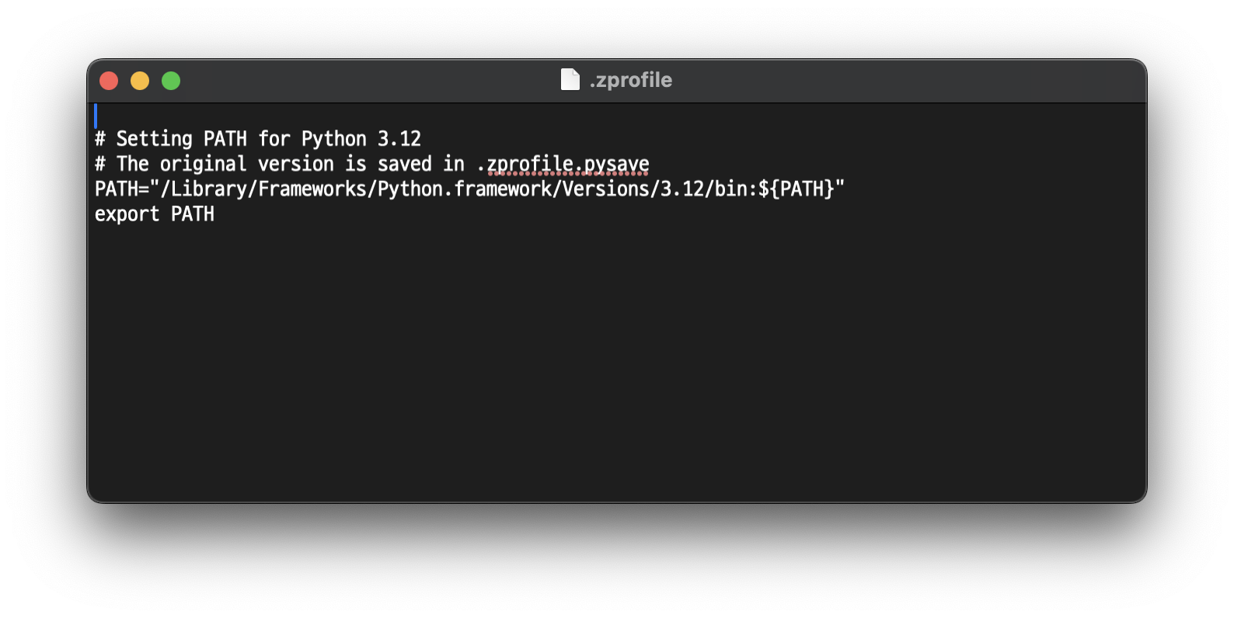Click "Versions" in the PATH assignment line
The width and height of the screenshot is (1234, 618).
point(605,189)
